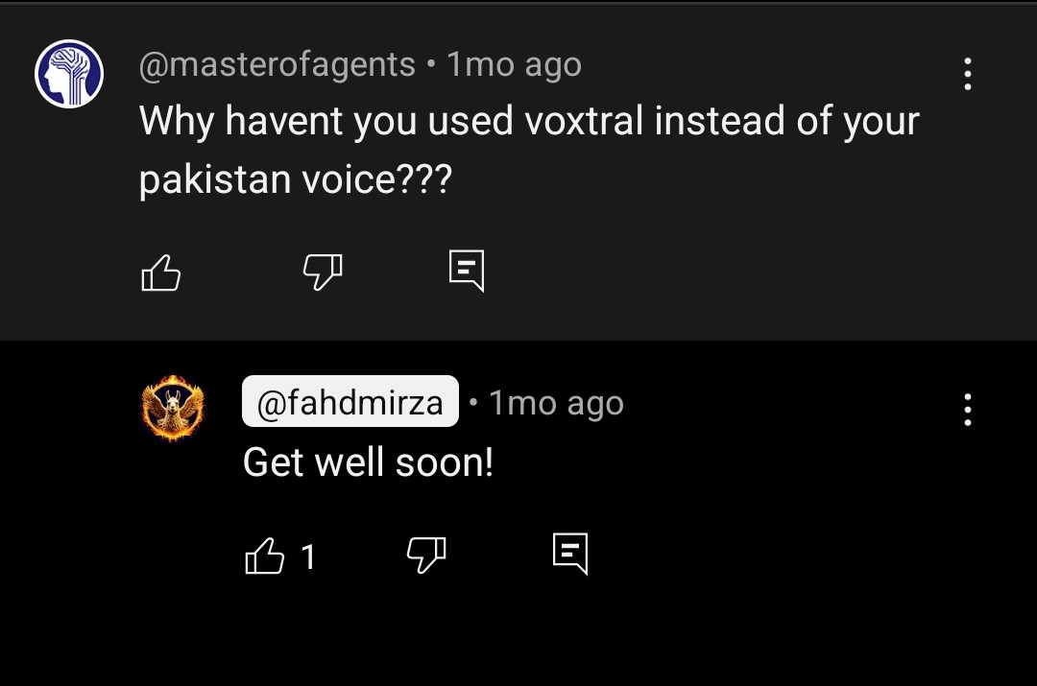The height and width of the screenshot is (686, 1037).
Task: Like the comment by @masterofagents
Action: (x=160, y=272)
